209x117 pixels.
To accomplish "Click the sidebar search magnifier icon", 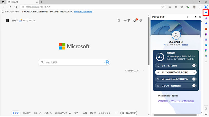I will (206, 18).
